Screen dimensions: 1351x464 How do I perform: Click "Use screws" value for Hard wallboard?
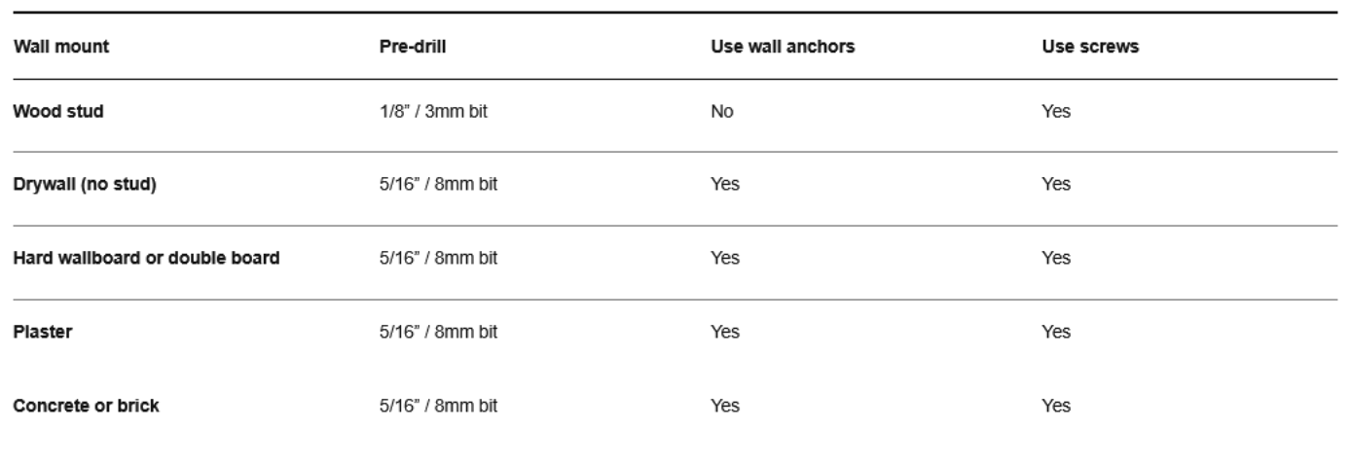pyautogui.click(x=1055, y=258)
